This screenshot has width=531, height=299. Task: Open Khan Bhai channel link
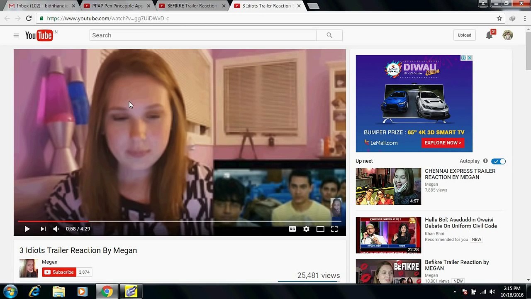pos(434,233)
